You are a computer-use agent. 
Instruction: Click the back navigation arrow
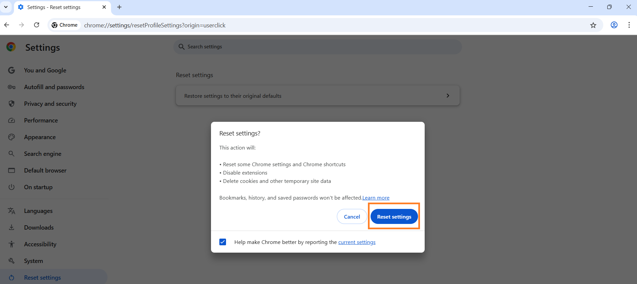coord(7,25)
